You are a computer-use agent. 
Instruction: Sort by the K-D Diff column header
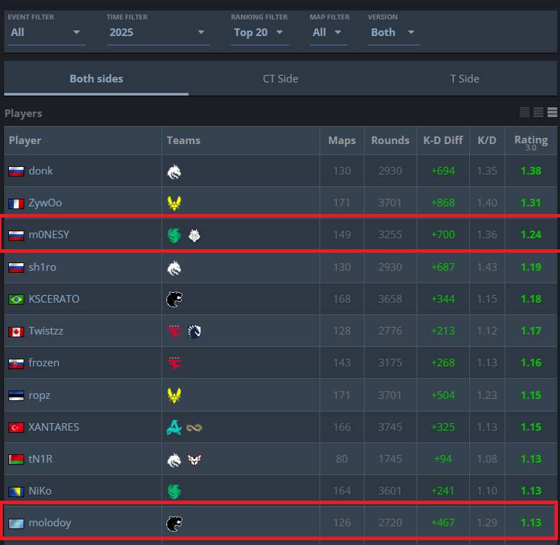click(443, 141)
